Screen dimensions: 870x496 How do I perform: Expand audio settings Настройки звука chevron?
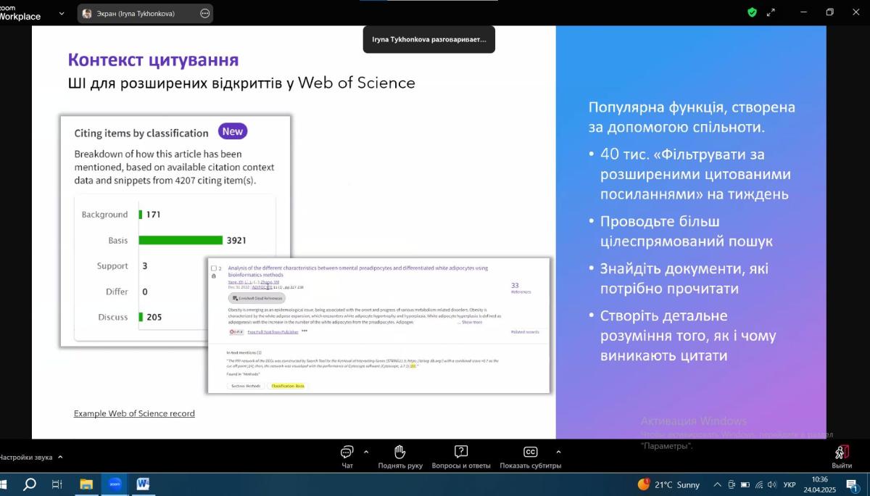pyautogui.click(x=60, y=457)
